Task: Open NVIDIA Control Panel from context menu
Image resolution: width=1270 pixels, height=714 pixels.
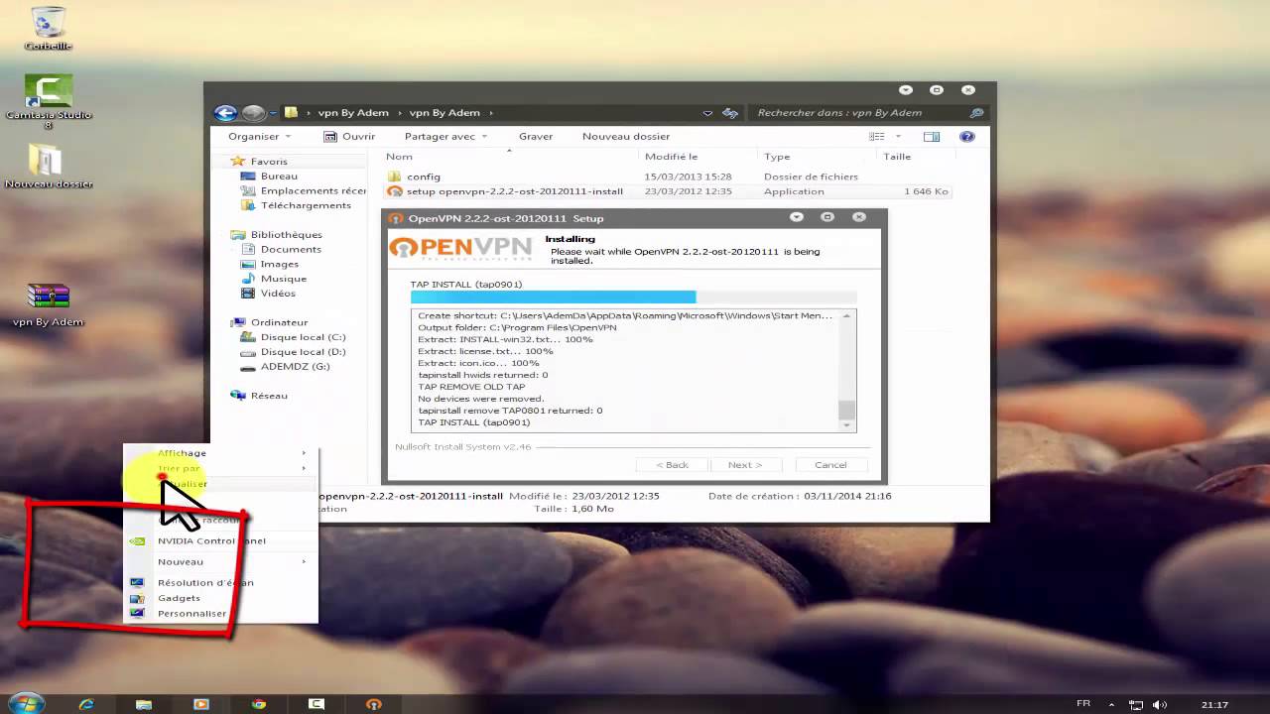Action: coord(219,541)
